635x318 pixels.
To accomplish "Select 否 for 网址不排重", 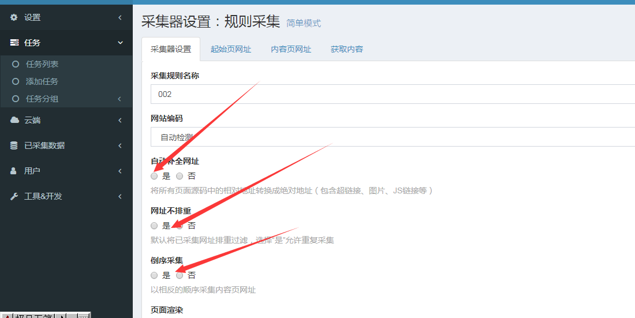I will pos(180,226).
